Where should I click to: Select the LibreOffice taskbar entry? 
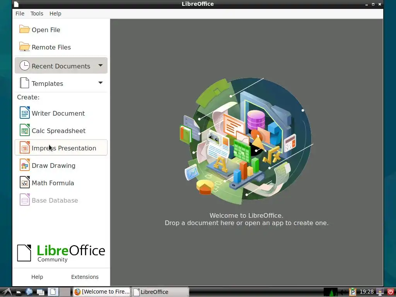pos(160,292)
